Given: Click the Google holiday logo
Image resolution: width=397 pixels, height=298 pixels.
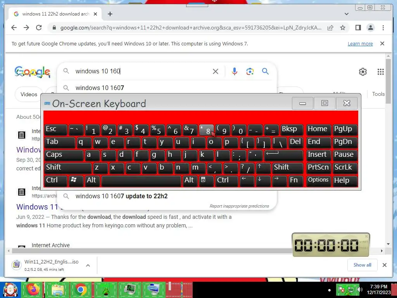Looking at the screenshot, I should tap(32, 72).
